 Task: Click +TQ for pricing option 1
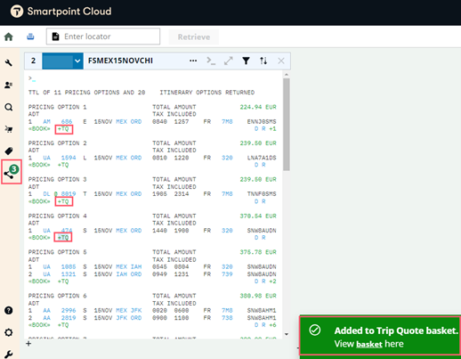pyautogui.click(x=63, y=129)
